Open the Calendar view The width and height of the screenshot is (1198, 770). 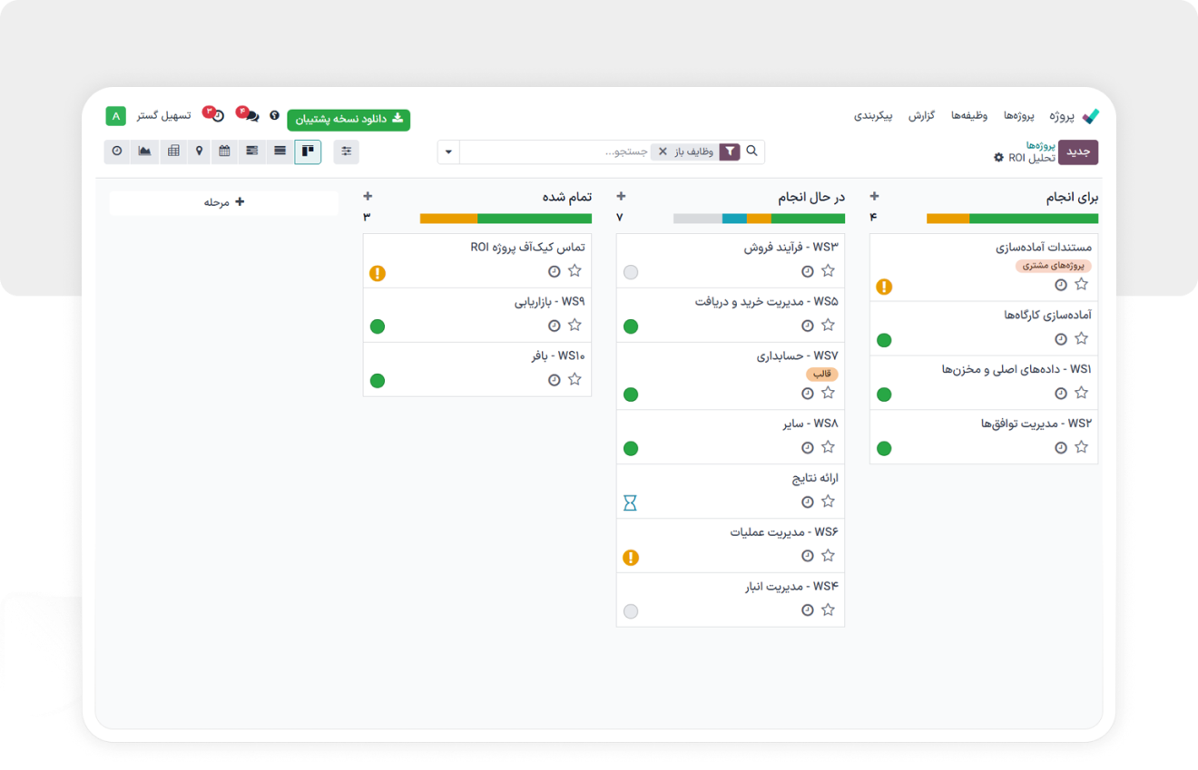(x=224, y=151)
